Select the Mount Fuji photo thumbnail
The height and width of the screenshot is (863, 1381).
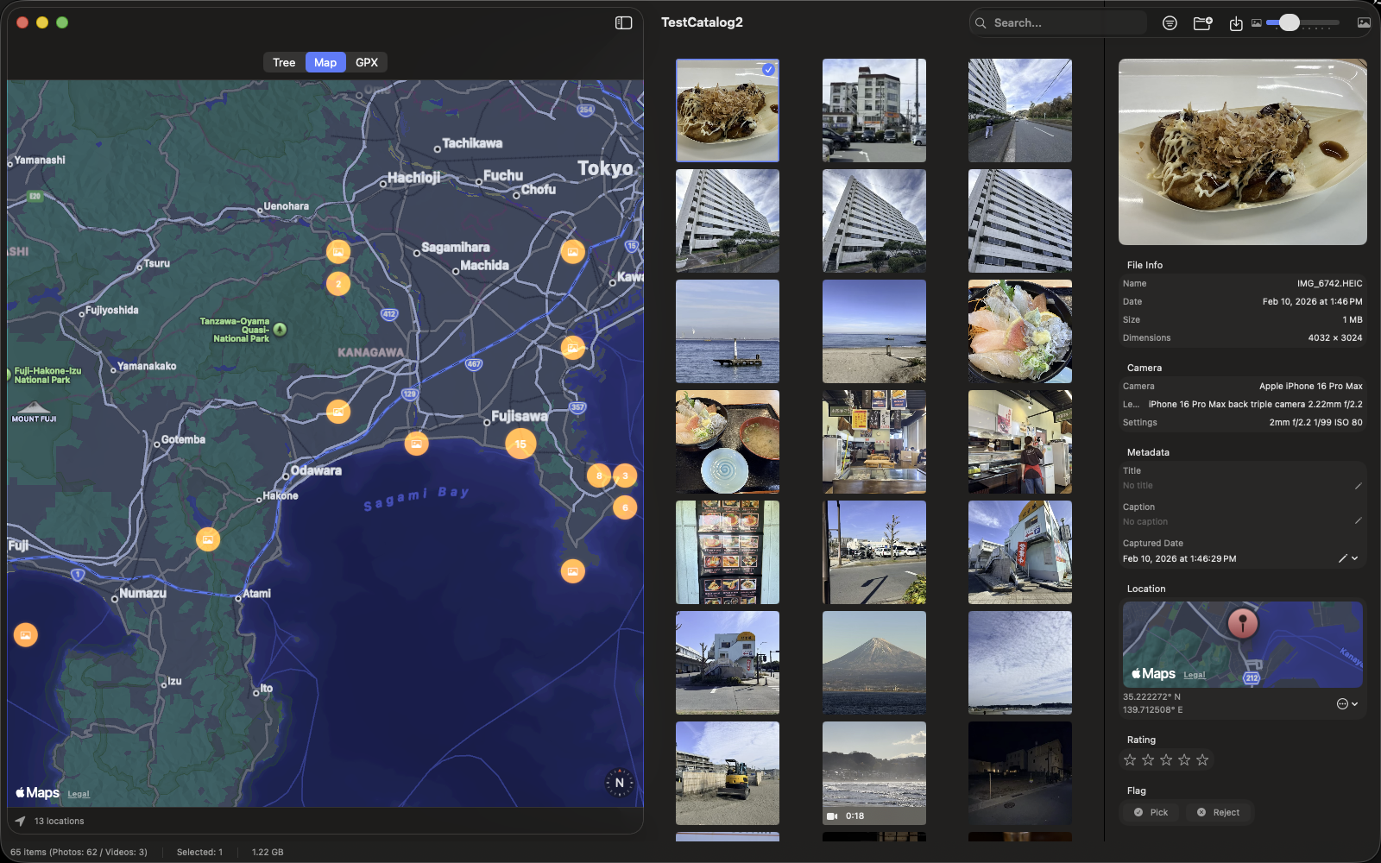873,663
